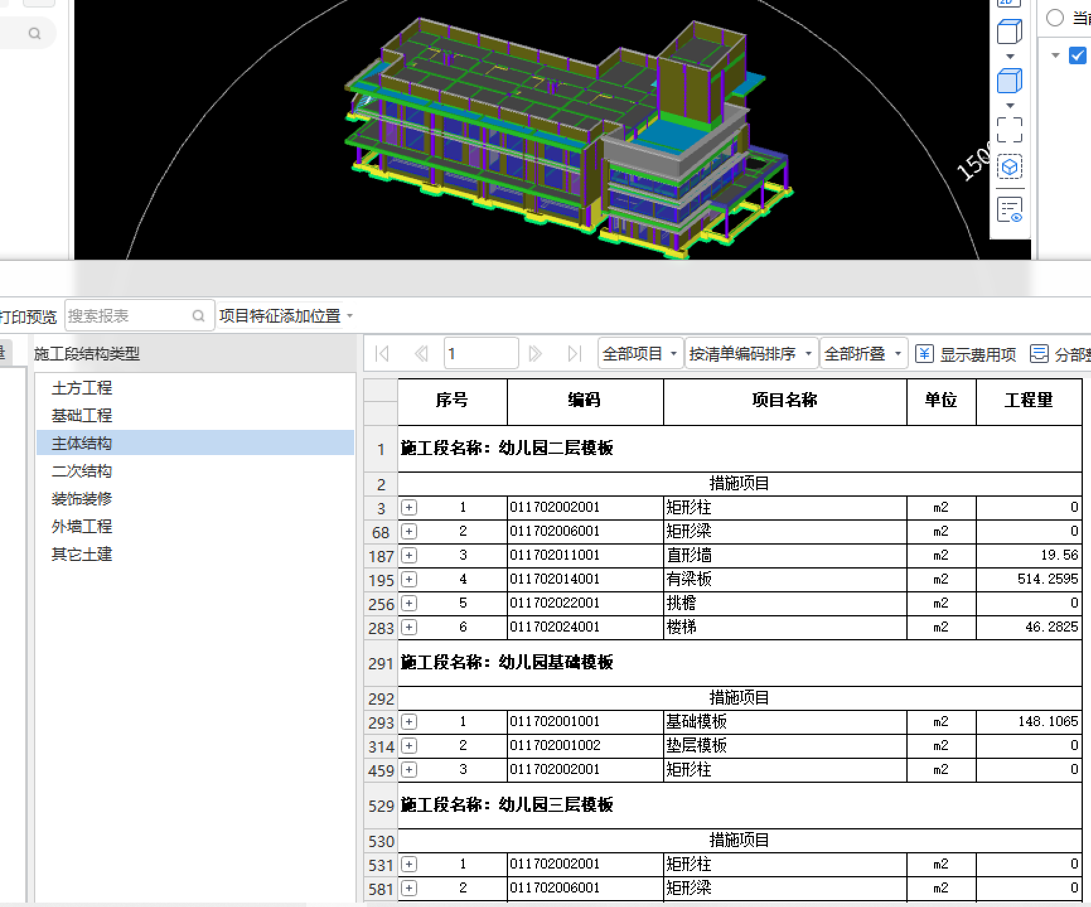Select 主体结构 in structure list

pos(195,443)
